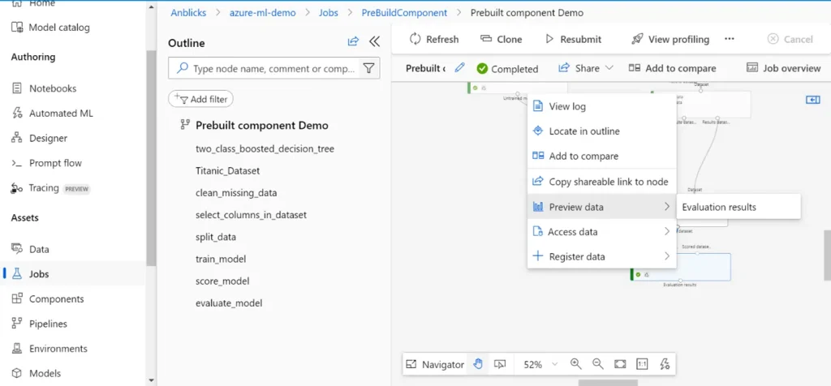Activate the pointer selection mode icon
The image size is (831, 386).
tap(500, 364)
